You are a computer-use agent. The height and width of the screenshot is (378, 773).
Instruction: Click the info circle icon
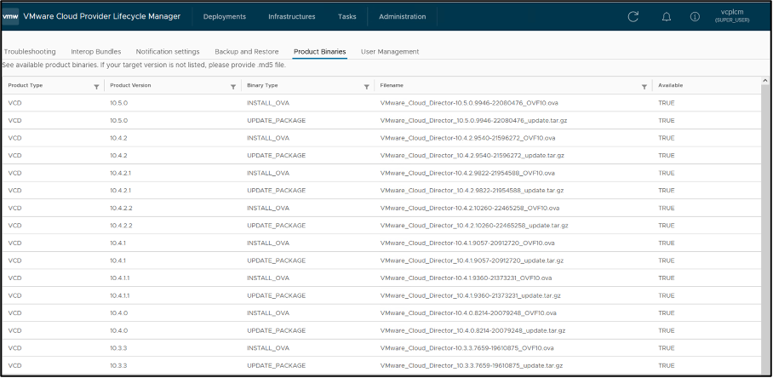696,16
